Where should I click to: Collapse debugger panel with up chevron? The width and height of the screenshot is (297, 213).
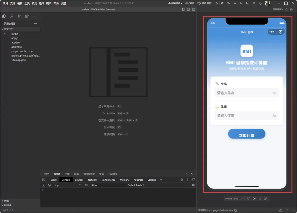[x=186, y=174]
